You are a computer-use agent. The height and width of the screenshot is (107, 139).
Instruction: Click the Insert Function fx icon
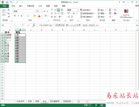[x=34, y=25]
